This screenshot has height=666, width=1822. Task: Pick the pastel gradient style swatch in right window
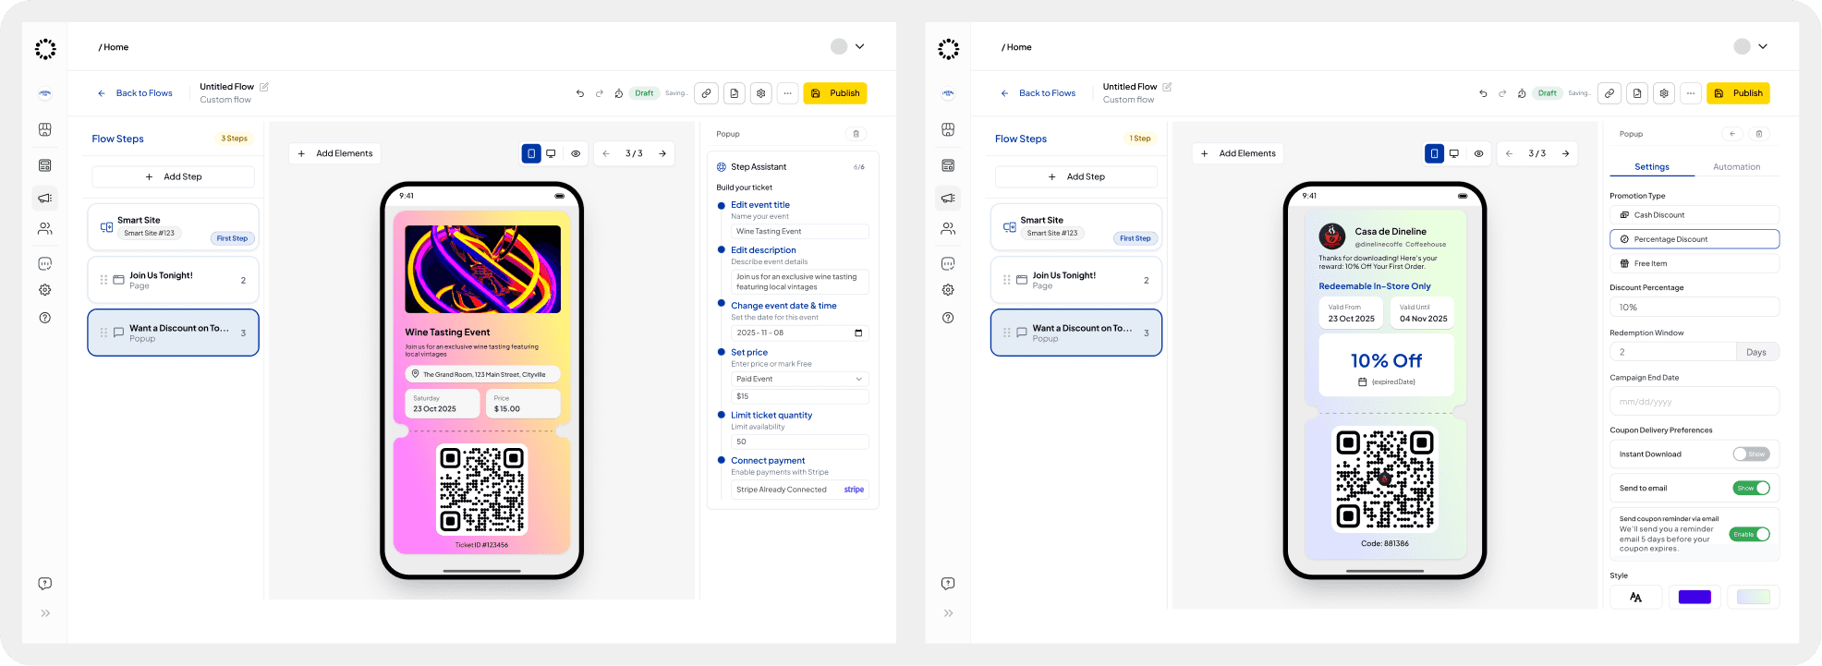point(1754,597)
